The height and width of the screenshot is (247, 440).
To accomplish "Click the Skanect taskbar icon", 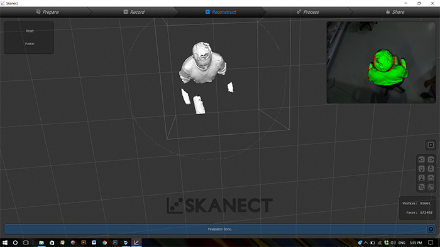I will click(136, 243).
